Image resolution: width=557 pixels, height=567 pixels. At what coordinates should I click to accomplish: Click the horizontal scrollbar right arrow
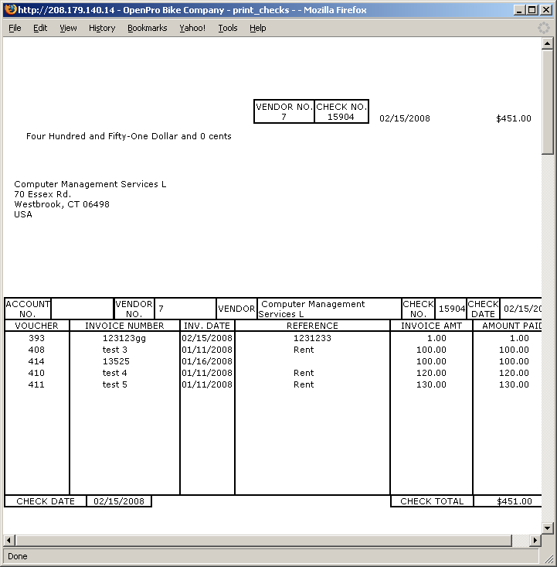point(535,540)
